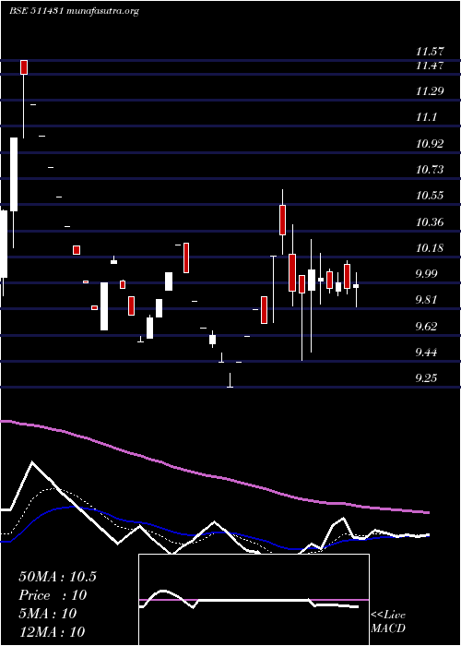This screenshot has width=461, height=646.
Task: Click the 10.92 price level label
Action: [x=430, y=144]
